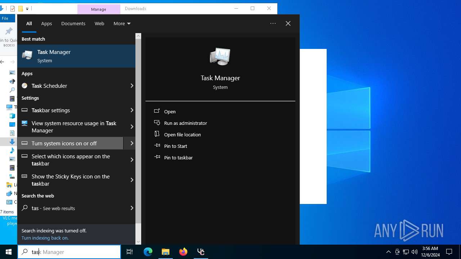This screenshot has height=259, width=461.
Task: Switch to the Apps search tab
Action: [x=46, y=23]
